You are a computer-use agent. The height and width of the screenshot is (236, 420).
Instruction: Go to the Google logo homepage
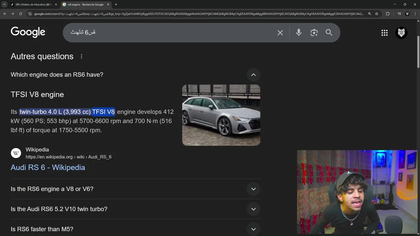click(28, 32)
